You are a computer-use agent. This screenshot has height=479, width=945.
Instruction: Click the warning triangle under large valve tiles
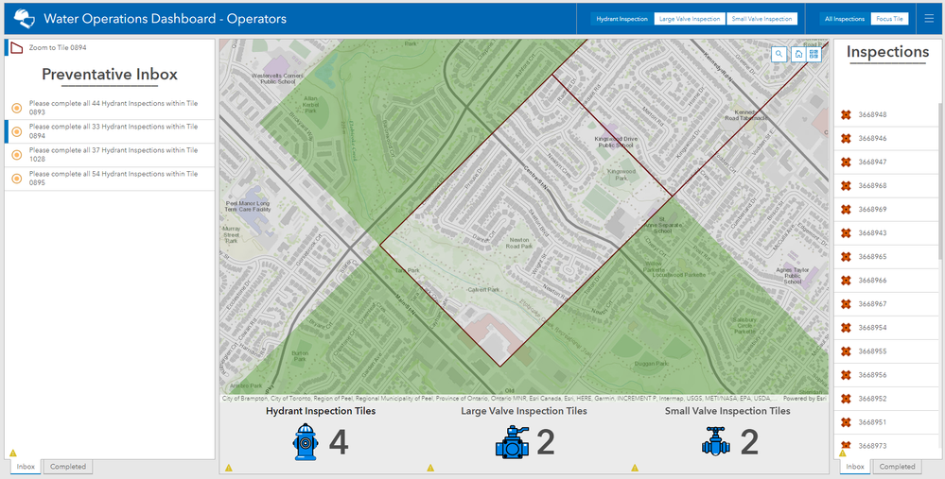430,468
